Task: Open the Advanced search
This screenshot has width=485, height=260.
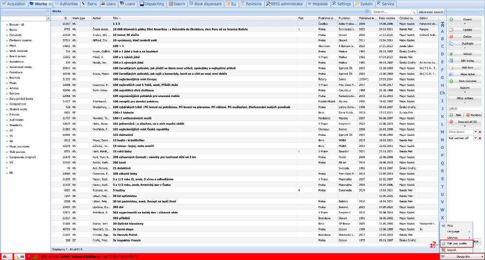Action: pos(431,12)
